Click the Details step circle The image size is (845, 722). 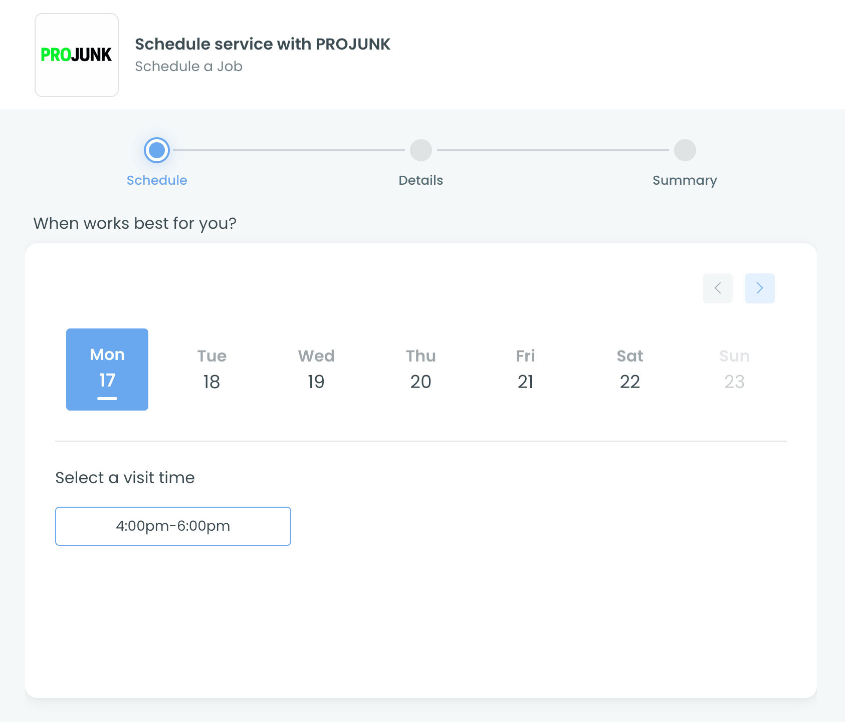pyautogui.click(x=420, y=150)
